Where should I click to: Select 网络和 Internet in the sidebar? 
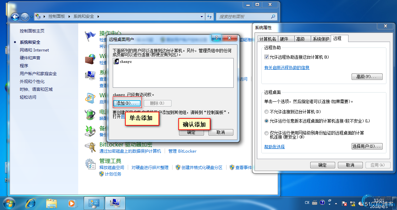[35, 50]
